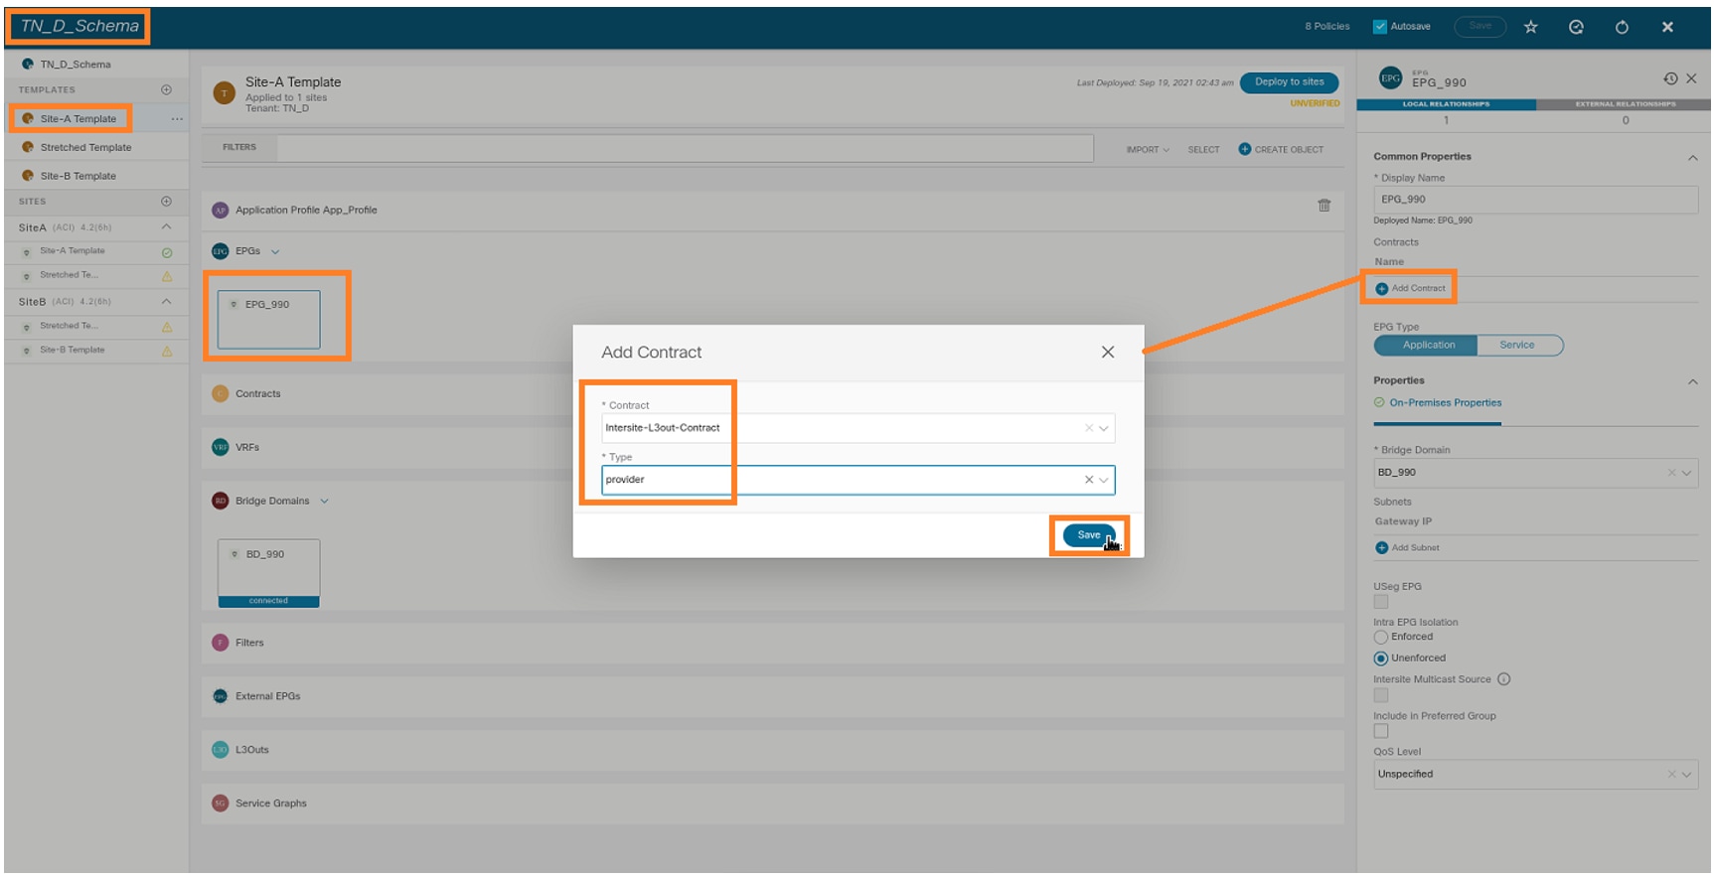
Task: Delete Application Profile via trash icon
Action: [1324, 206]
